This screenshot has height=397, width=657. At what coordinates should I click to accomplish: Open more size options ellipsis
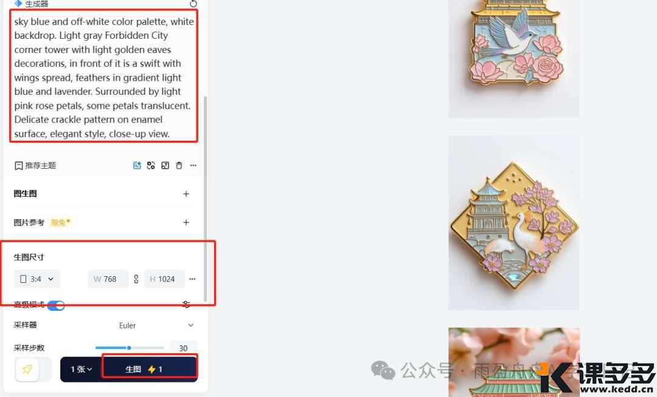click(x=192, y=279)
